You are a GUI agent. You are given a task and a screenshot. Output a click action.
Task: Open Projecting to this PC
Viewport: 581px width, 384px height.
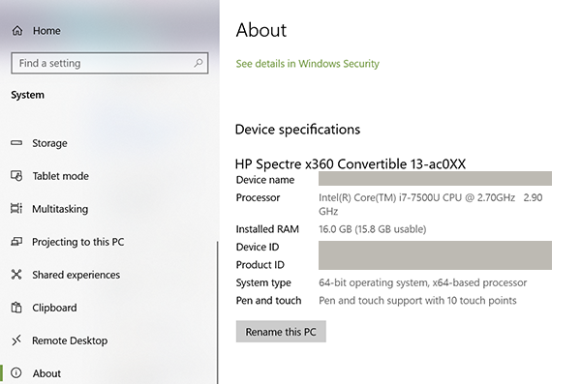(77, 242)
